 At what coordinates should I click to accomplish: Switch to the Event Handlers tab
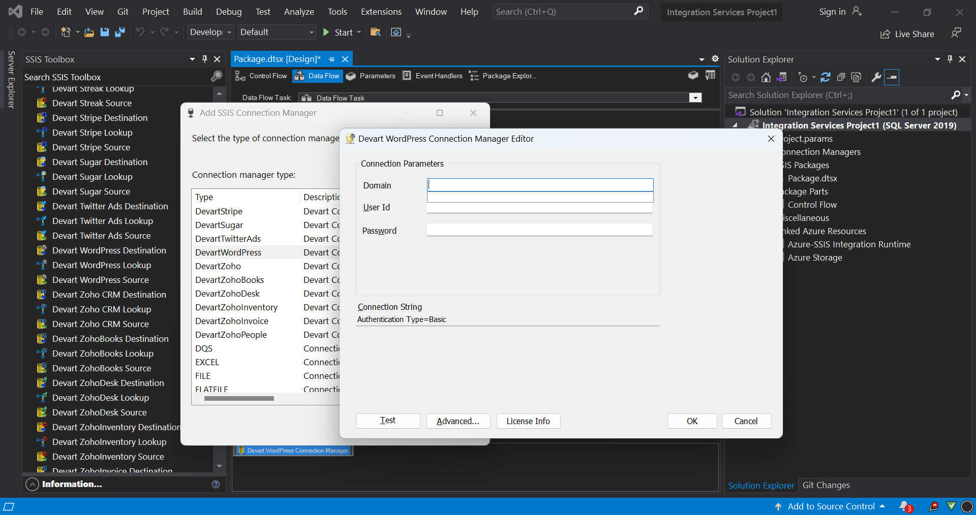tap(432, 76)
